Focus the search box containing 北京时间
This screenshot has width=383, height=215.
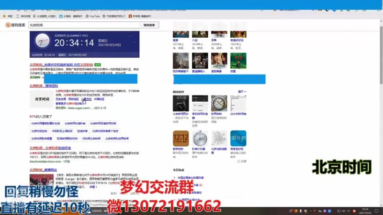click(84, 25)
